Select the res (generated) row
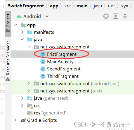Screen dimensions: 134x130 point(73,113)
